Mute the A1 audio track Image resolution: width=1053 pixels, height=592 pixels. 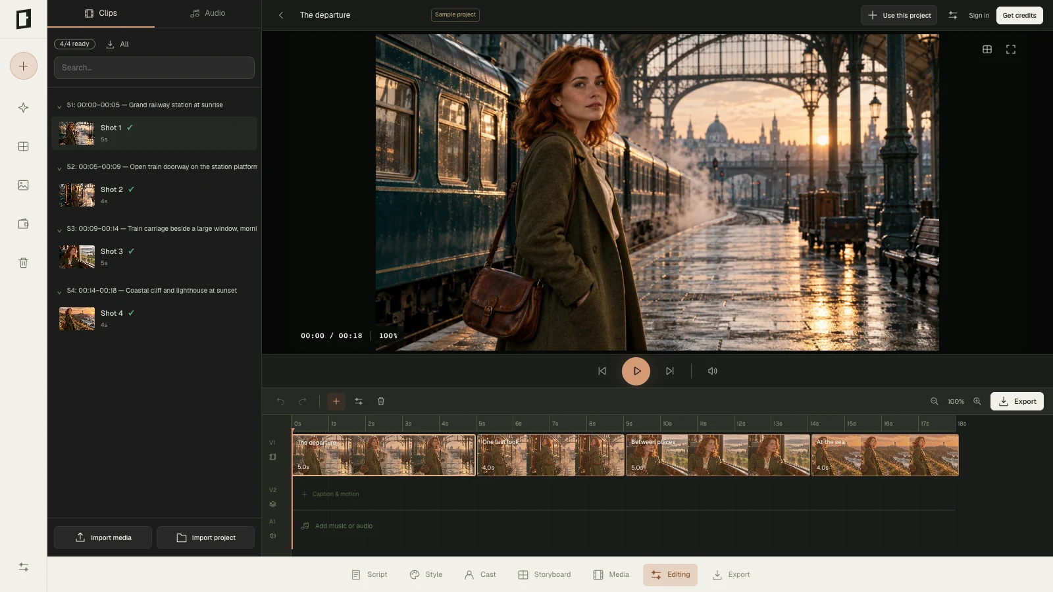point(272,535)
